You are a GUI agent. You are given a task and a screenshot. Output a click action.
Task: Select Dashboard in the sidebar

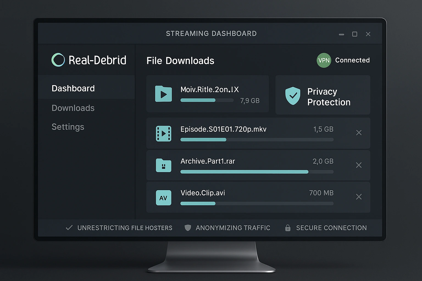pos(73,88)
